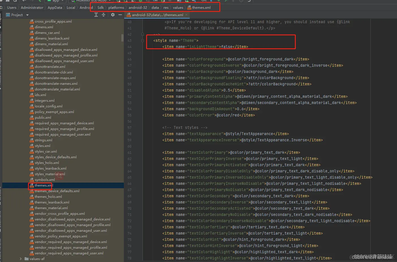Click the Local breadcrumb

pyautogui.click(x=71, y=8)
